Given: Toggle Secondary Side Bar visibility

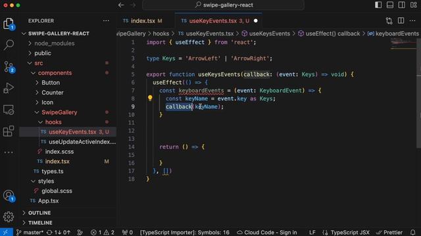Looking at the screenshot, I should pyautogui.click(x=402, y=5).
